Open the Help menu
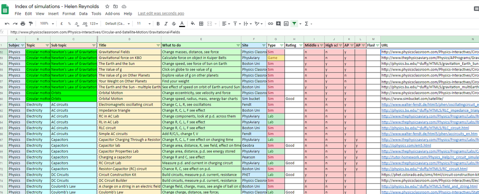 128,14
